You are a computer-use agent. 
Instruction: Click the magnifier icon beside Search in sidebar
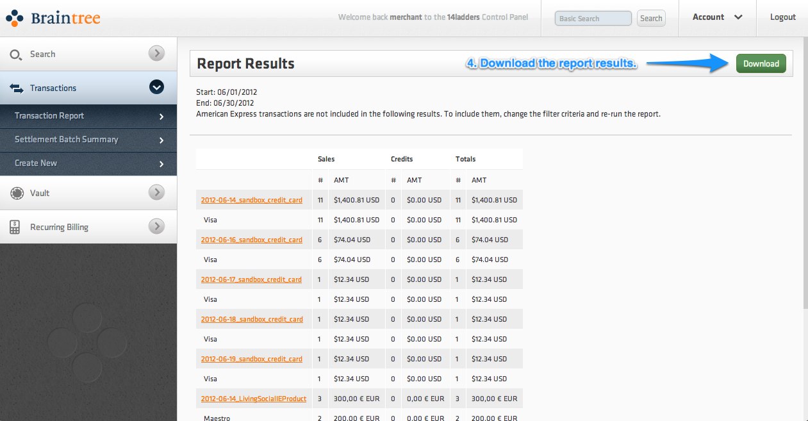tap(15, 54)
